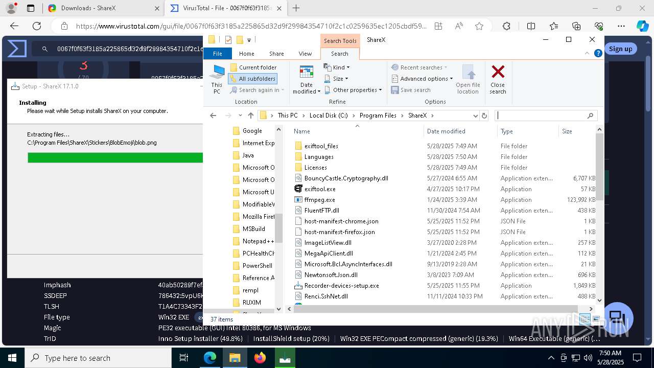Click Program Files in address breadcrumb

point(378,116)
